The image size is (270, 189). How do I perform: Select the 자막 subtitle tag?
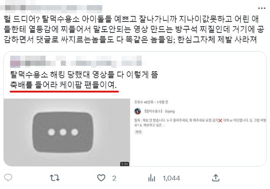click(x=138, y=132)
